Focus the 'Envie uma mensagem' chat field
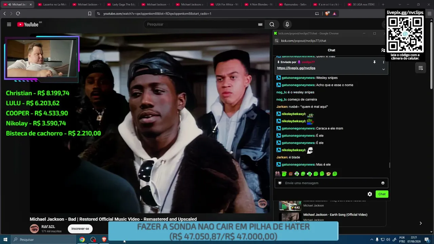This screenshot has height=244, width=434. point(331,183)
